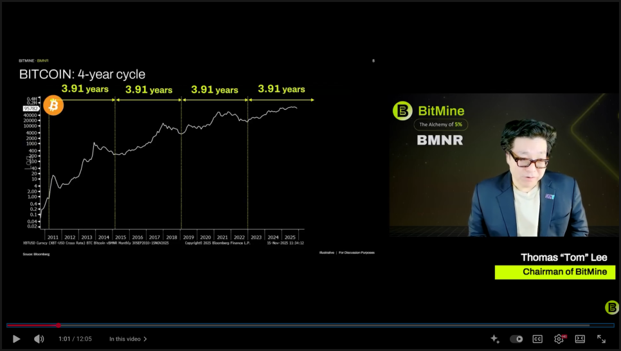Open the Ask AI sparkle button
The width and height of the screenshot is (621, 351).
tap(495, 339)
